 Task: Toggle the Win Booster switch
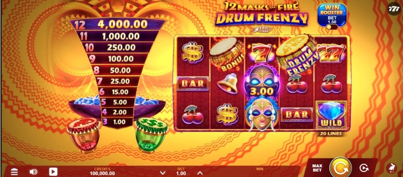point(330,27)
